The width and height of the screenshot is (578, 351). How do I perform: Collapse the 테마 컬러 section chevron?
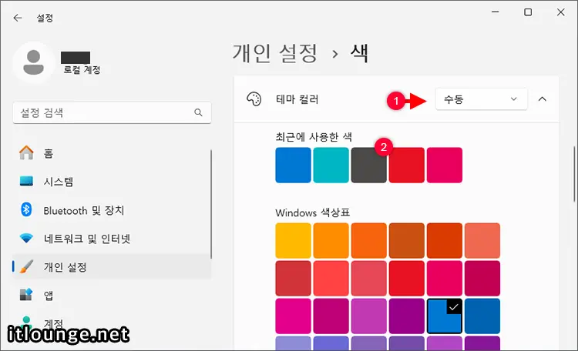[x=543, y=99]
